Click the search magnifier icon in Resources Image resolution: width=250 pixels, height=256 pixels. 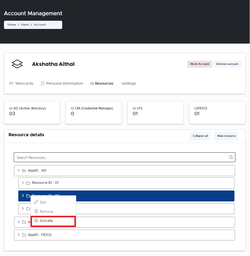[x=231, y=157]
